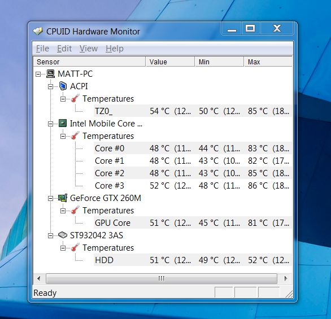The width and height of the screenshot is (331, 319).
Task: Collapse the Intel Mobile Core node
Action: pyautogui.click(x=50, y=124)
